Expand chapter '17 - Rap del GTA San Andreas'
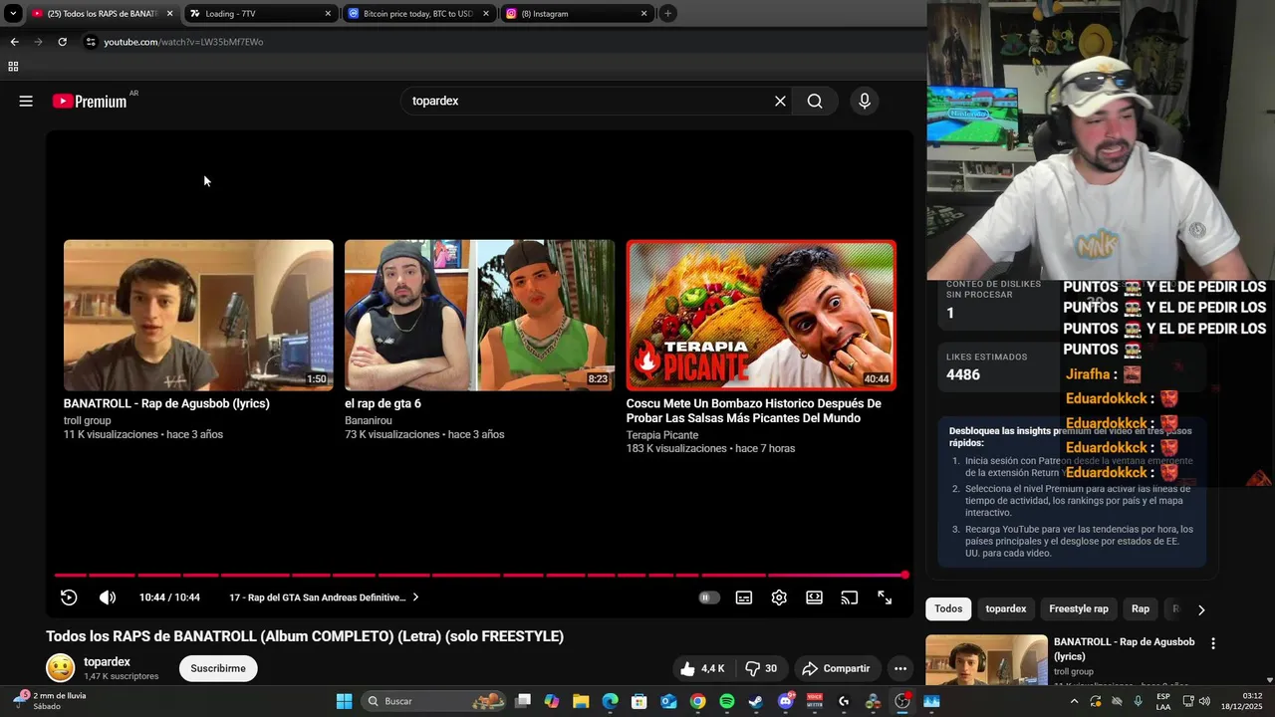Screen dimensions: 1275x717 coord(324,597)
